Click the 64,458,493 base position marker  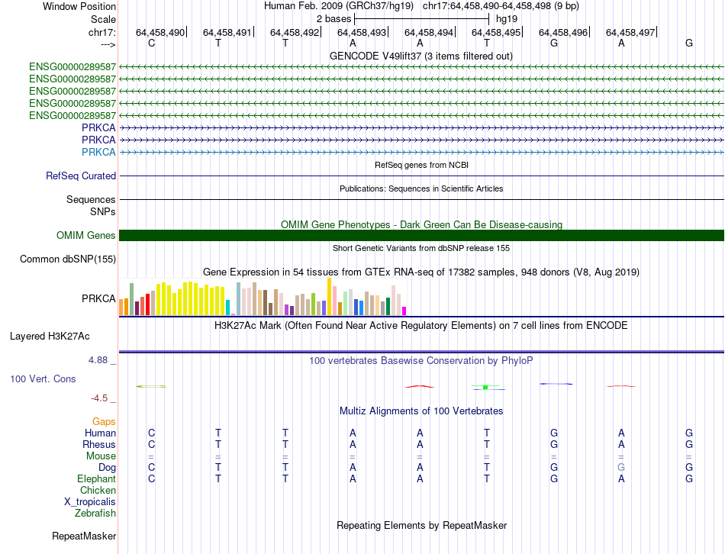[362, 33]
